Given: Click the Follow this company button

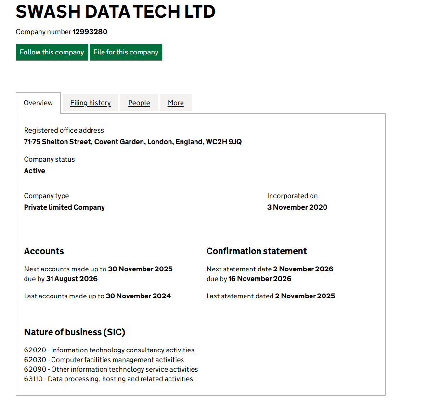Looking at the screenshot, I should pyautogui.click(x=52, y=52).
